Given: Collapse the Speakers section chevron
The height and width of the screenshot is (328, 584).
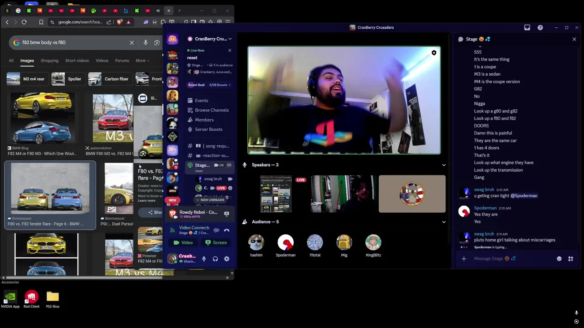Looking at the screenshot, I should 443,165.
